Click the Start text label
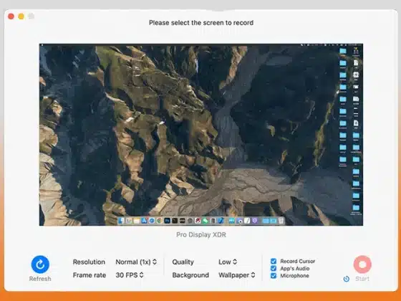This screenshot has height=301, width=401. point(362,279)
